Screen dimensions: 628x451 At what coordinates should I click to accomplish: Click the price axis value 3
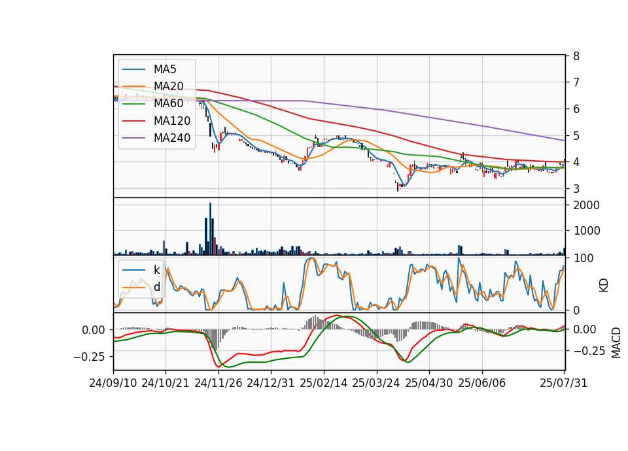pyautogui.click(x=576, y=188)
